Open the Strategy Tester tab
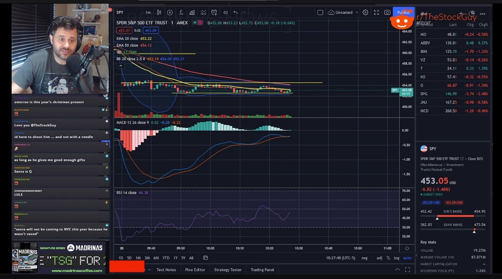The image size is (502, 279). pyautogui.click(x=228, y=270)
